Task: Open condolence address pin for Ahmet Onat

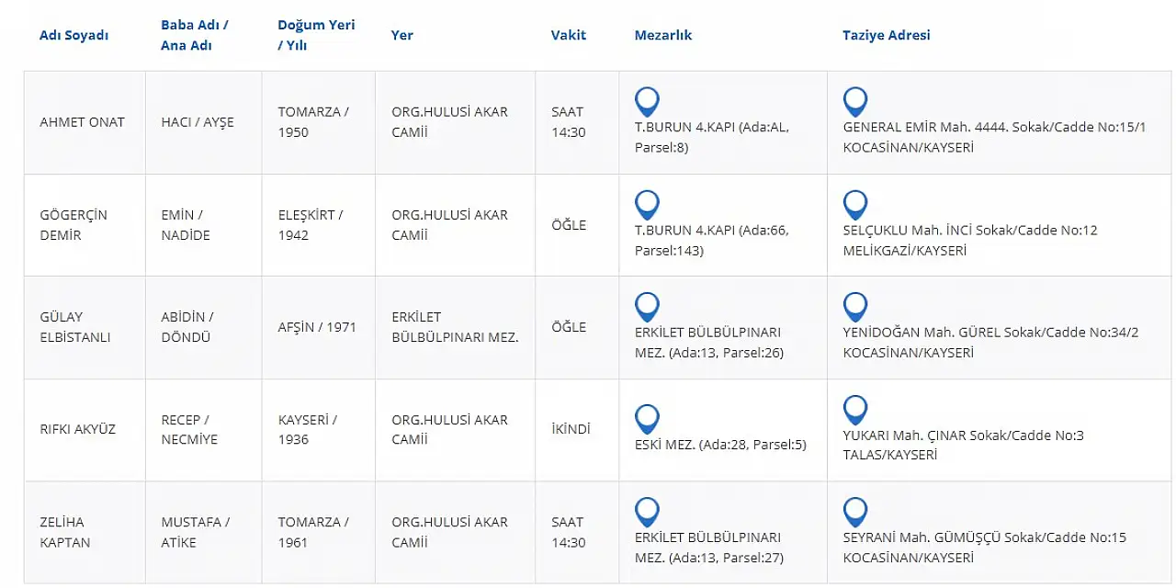Action: point(855,101)
